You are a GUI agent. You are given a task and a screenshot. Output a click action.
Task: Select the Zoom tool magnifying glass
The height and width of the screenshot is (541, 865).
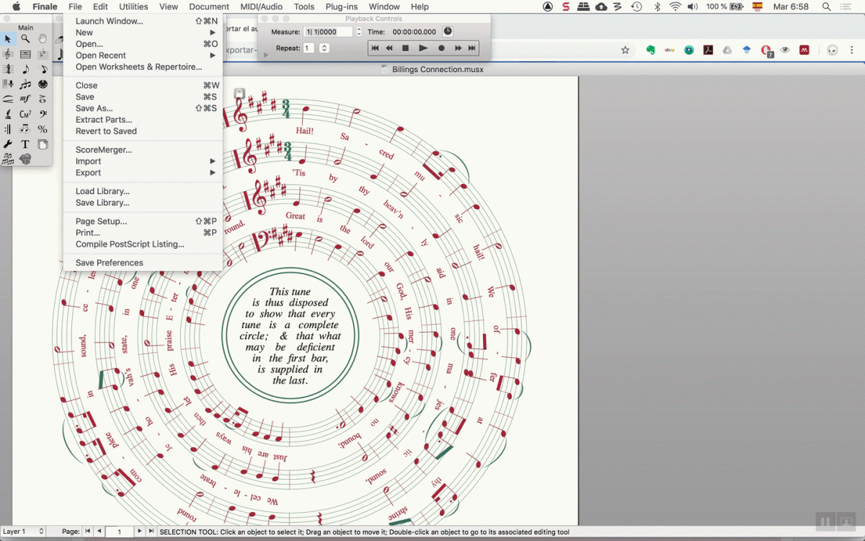point(25,38)
